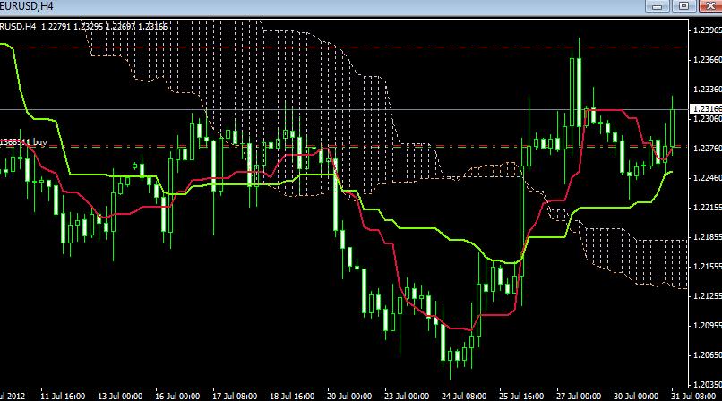Click price axis label 1.21555
This screenshot has height=401, width=722.
pos(708,266)
